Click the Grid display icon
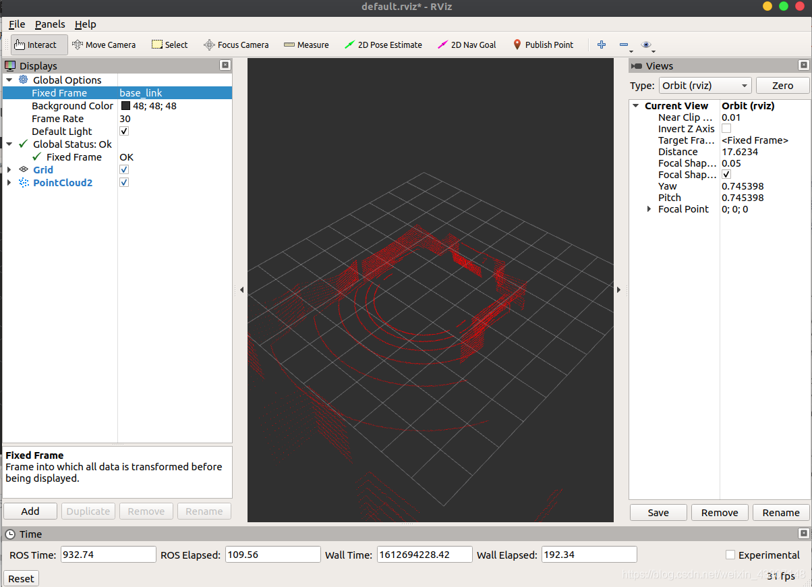Image resolution: width=812 pixels, height=587 pixels. (x=24, y=169)
